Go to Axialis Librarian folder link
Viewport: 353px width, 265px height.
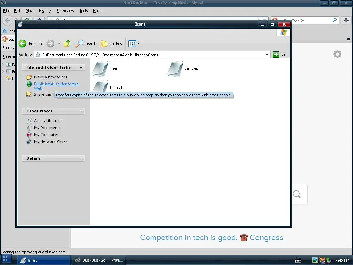pos(48,121)
